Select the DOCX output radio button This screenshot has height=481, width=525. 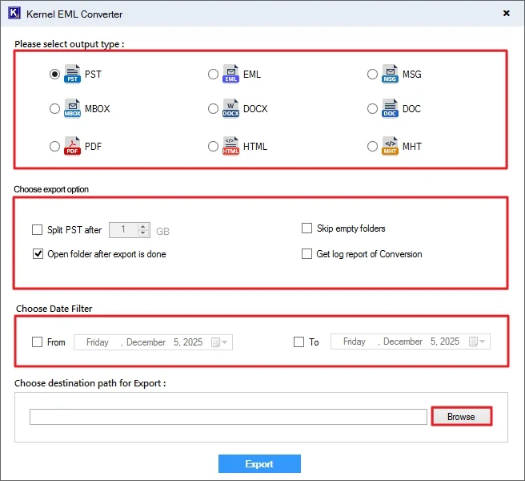[213, 109]
